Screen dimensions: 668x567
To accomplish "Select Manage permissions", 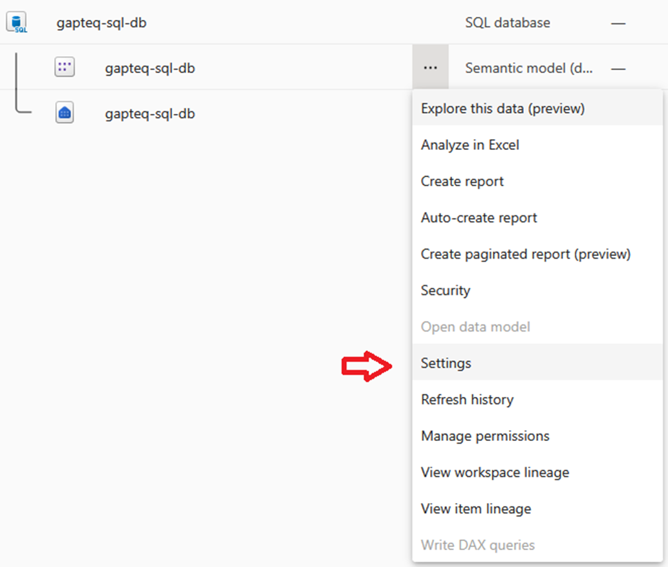I will click(485, 436).
